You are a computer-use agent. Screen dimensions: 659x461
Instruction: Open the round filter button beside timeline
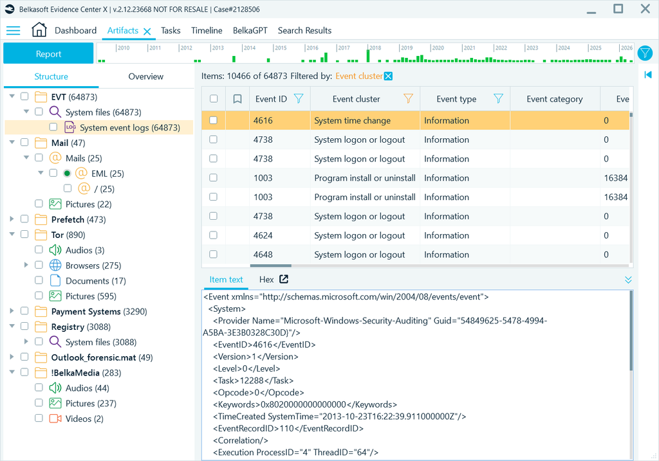645,53
